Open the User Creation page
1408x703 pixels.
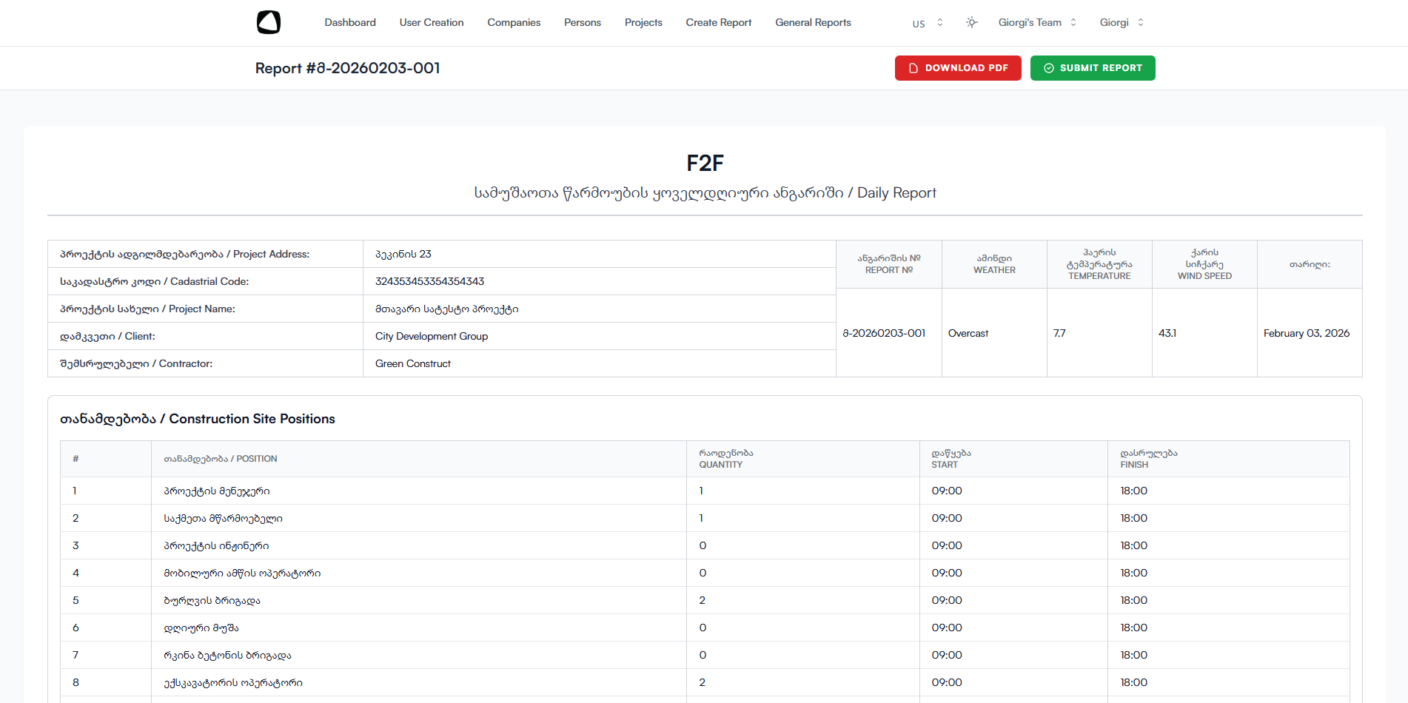[x=432, y=22]
